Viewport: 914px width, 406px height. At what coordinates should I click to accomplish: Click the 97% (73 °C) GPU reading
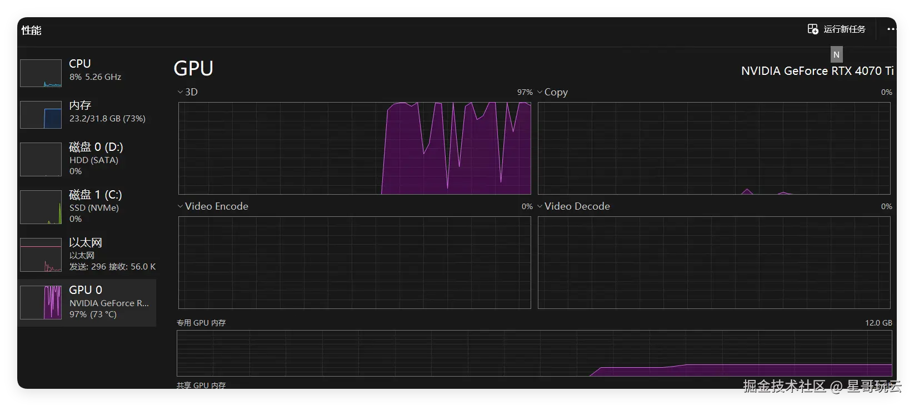pyautogui.click(x=93, y=314)
